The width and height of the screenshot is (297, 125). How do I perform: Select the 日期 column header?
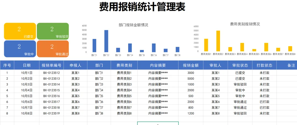click(x=27, y=65)
